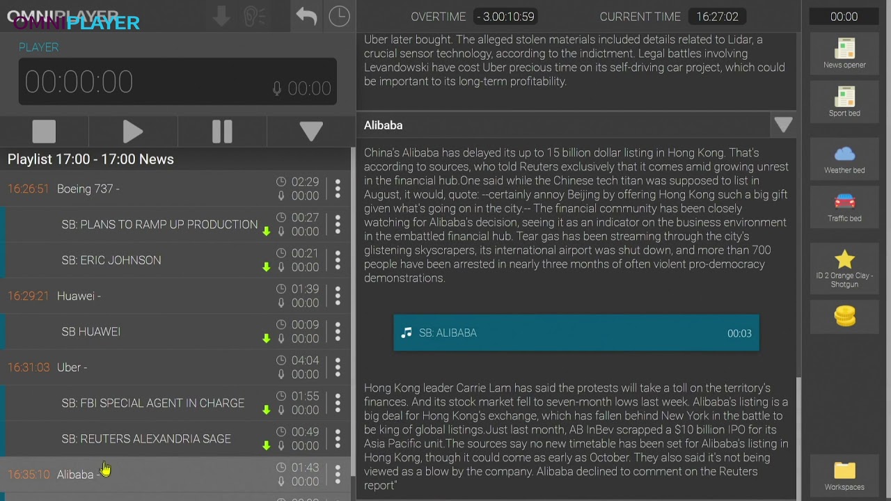This screenshot has height=501, width=891.
Task: Open options for PLANS TO RAMP UP PRODUCTION
Action: (338, 224)
